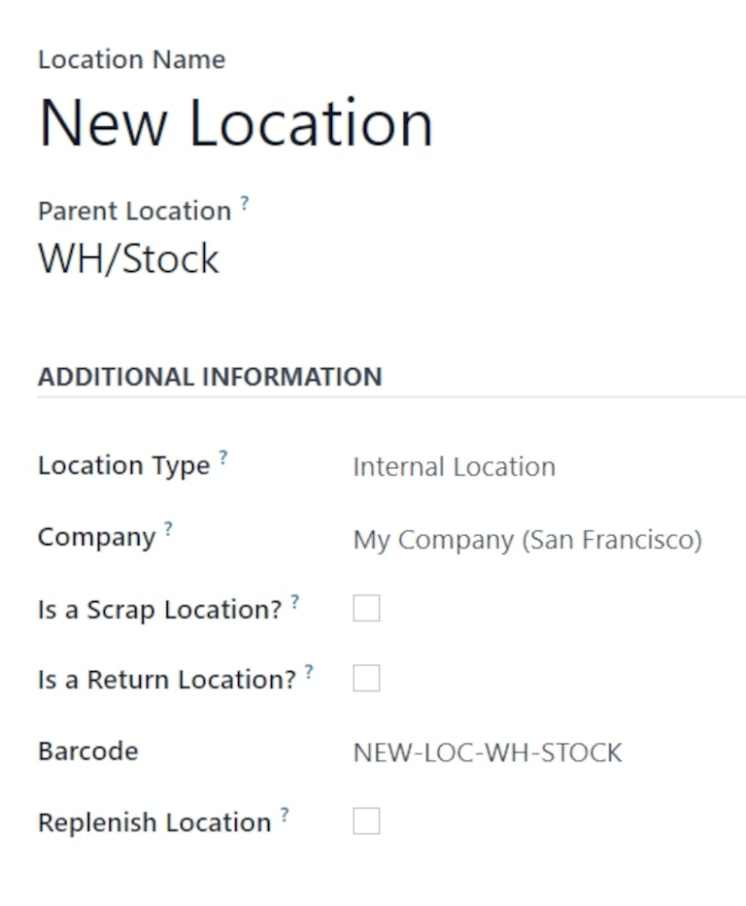This screenshot has width=746, height=906.
Task: Open the My Company (San Francisco) selector
Action: coord(526,539)
